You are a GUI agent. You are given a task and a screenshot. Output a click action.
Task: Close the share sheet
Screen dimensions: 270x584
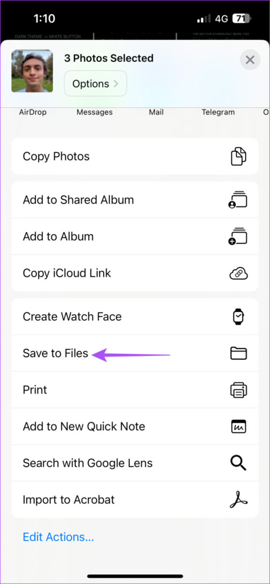coord(250,60)
